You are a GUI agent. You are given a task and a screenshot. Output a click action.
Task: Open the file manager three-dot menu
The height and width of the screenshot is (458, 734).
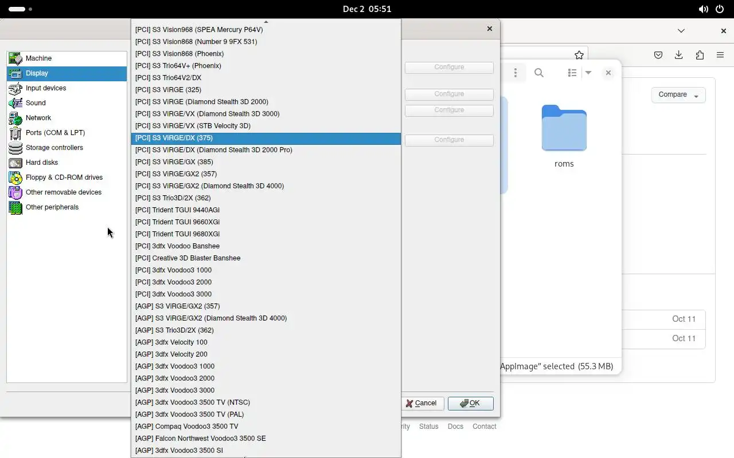pos(516,73)
